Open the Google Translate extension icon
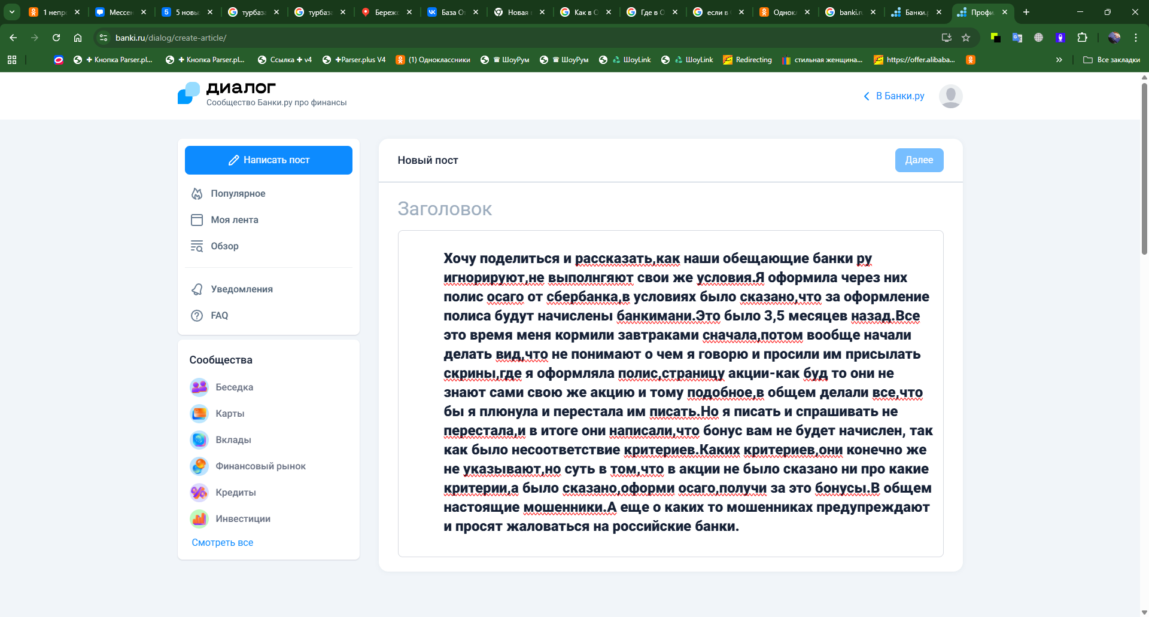This screenshot has height=617, width=1149. point(1017,38)
